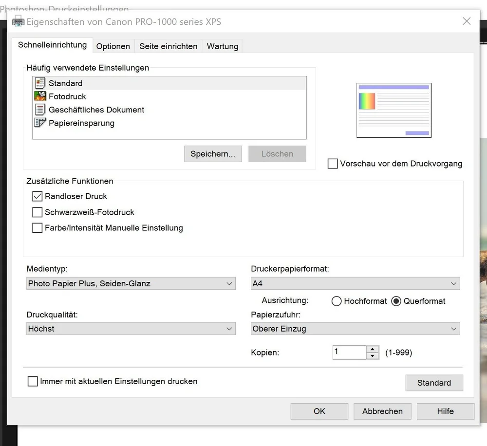The image size is (487, 446).
Task: Enable Schwarzweiß-Fotodruck checkbox
Action: click(x=37, y=212)
